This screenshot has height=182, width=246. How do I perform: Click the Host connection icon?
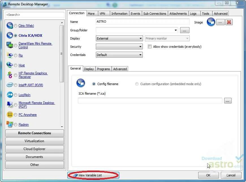tap(10, 65)
